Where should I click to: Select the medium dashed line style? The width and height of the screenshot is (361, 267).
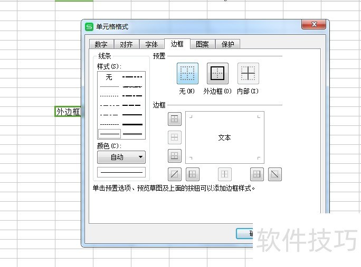[x=132, y=105]
